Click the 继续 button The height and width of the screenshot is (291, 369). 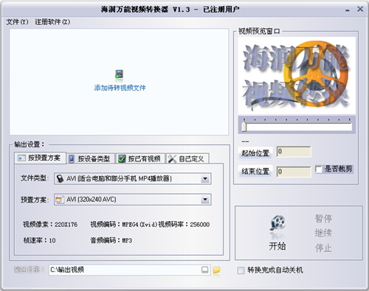[323, 233]
